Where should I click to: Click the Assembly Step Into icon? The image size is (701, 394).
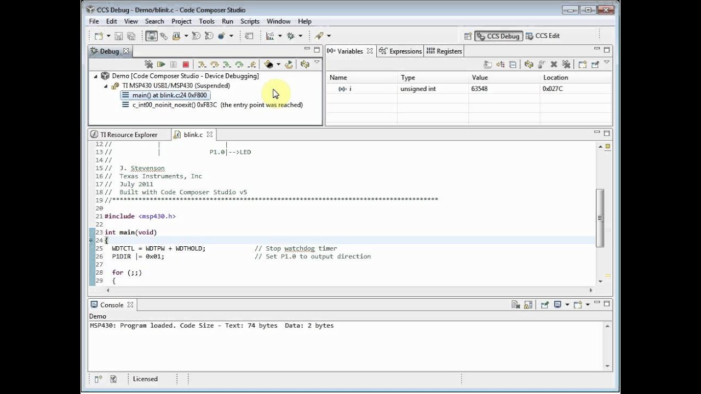(227, 64)
